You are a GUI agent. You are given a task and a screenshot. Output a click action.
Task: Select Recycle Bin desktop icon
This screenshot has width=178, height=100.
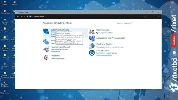point(5,12)
